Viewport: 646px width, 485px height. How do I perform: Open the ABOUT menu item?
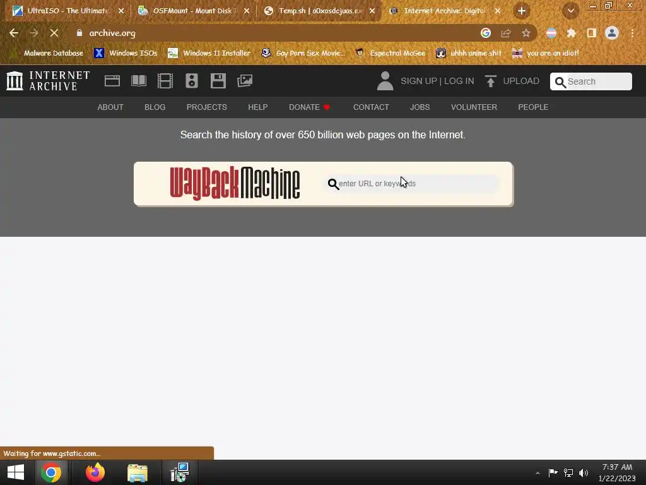pyautogui.click(x=110, y=107)
